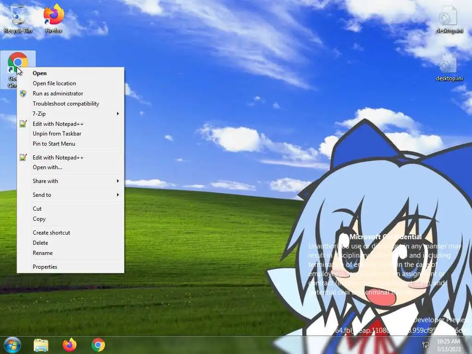Select Unpin from Taskbar

click(x=71, y=134)
